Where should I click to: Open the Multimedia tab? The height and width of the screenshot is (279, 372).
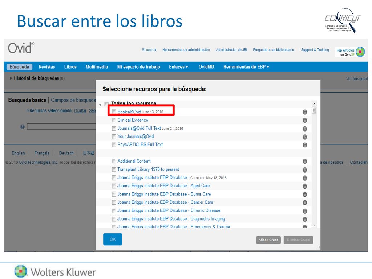[x=97, y=67]
